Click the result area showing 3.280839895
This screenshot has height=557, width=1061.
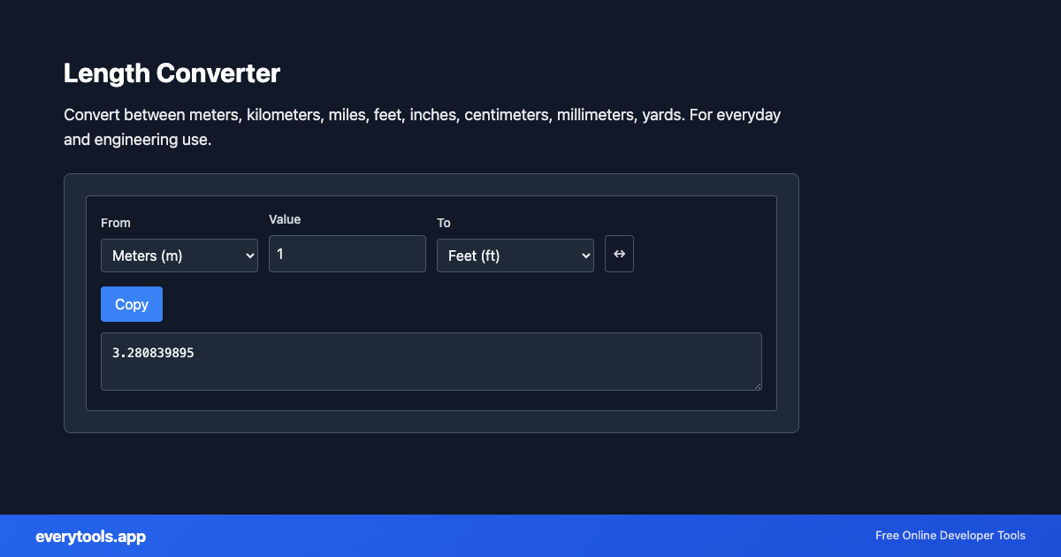point(431,361)
